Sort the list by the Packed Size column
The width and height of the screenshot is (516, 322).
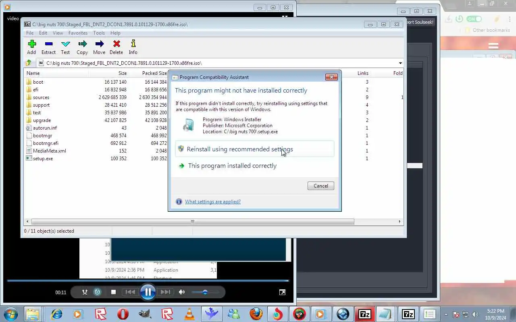(148, 73)
